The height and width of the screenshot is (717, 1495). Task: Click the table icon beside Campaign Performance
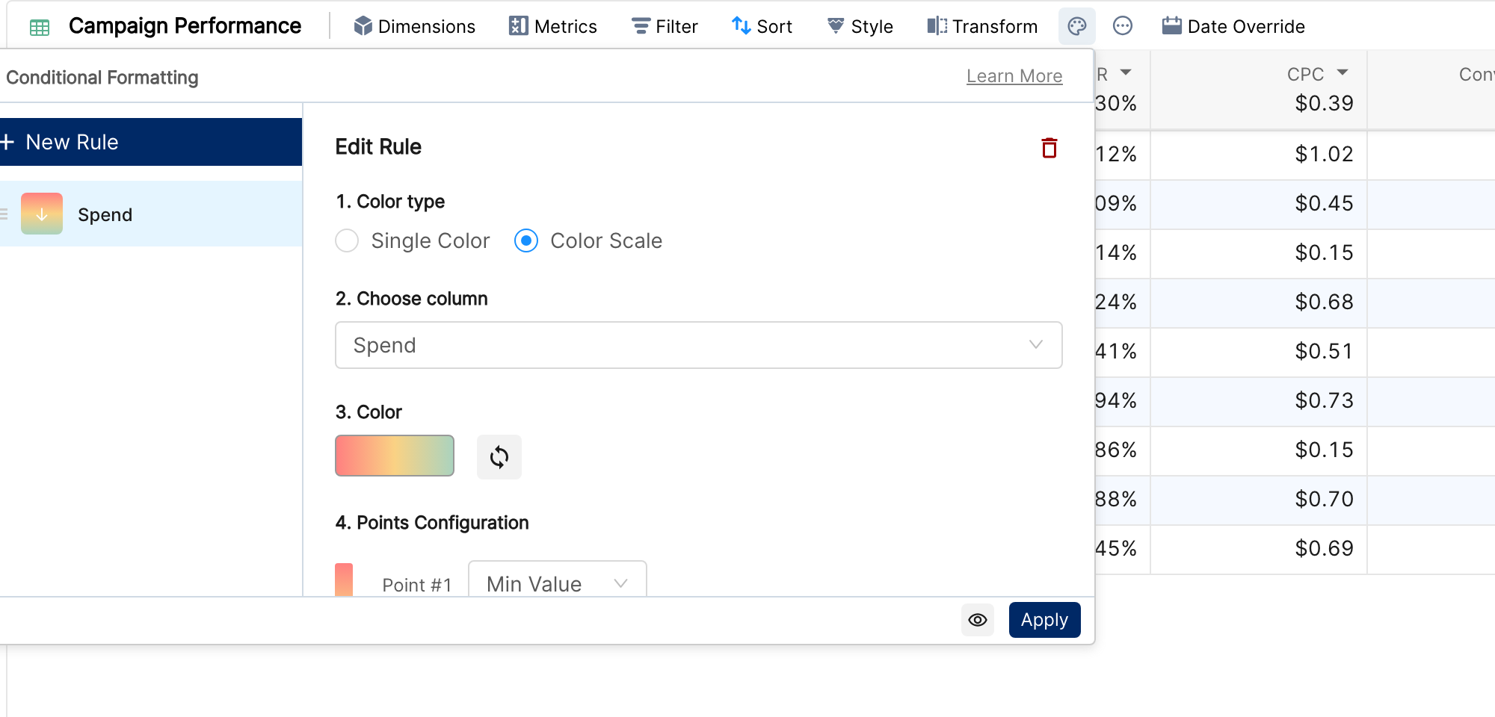(40, 28)
